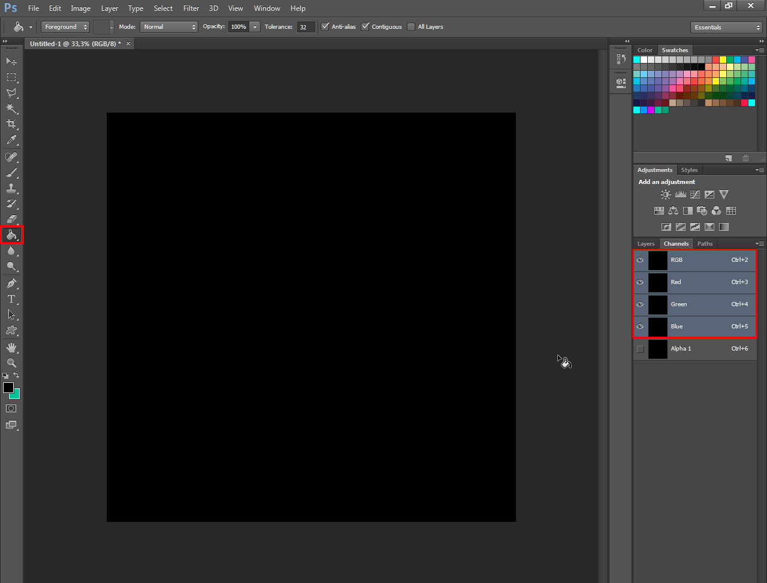Viewport: 767px width, 583px height.
Task: Click the foreground color swatch
Action: point(8,388)
